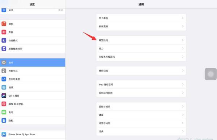Image resolution: width=217 pixels, height=140 pixels.
Task: Open the 词典 dictionary settings text
Action: pos(101,131)
